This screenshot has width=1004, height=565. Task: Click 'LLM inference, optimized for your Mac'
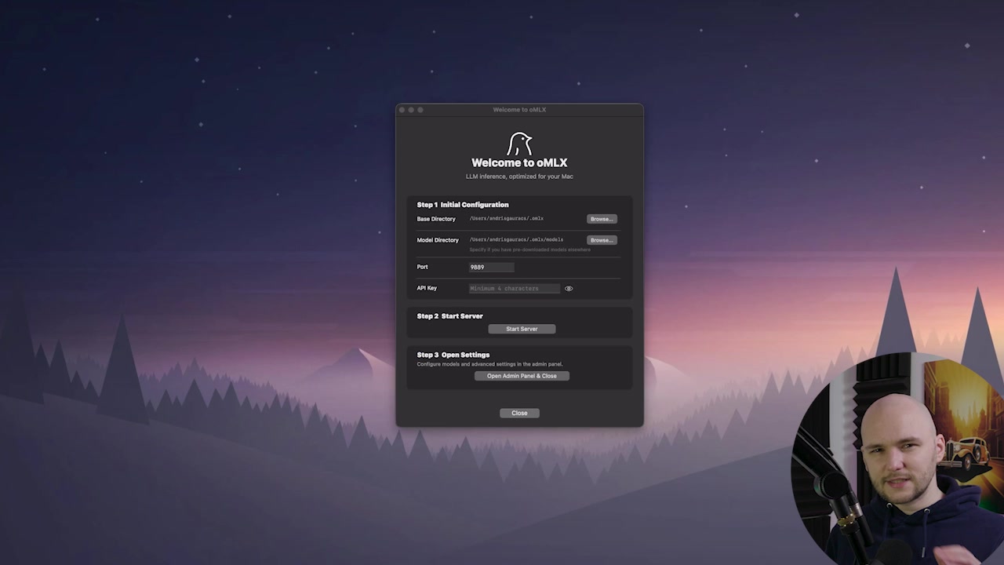519,177
